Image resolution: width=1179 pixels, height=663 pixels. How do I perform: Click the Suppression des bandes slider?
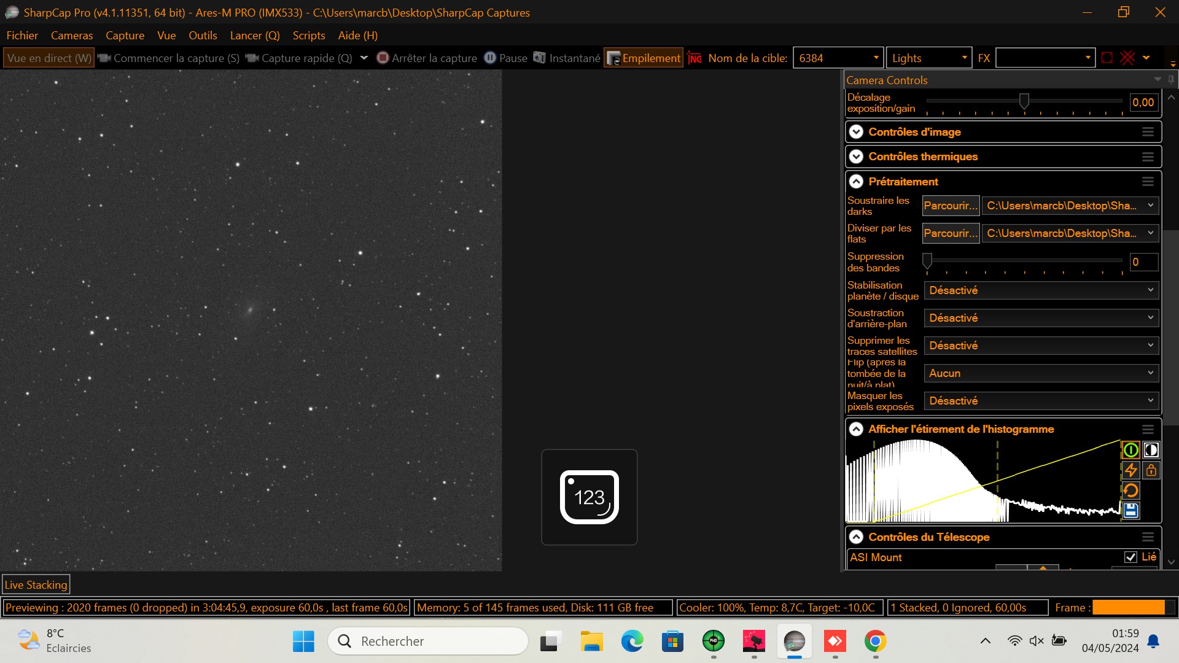[x=1024, y=261]
